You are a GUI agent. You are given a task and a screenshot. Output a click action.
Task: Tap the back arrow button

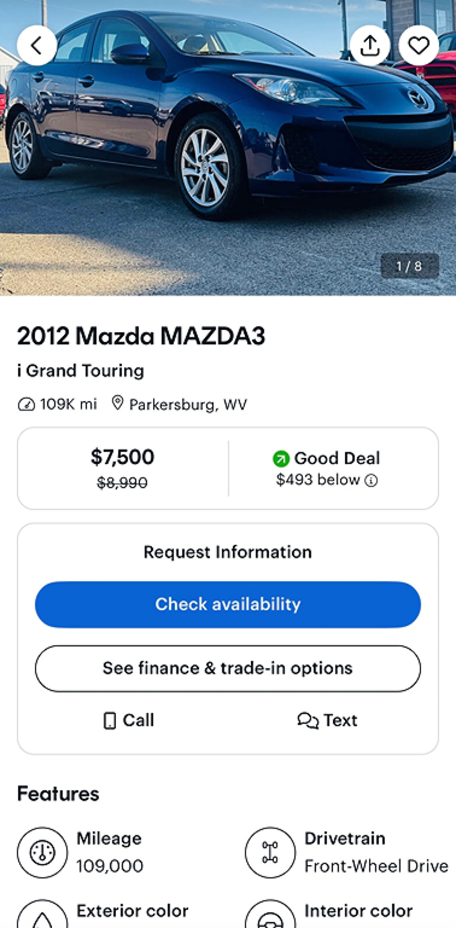(x=37, y=45)
